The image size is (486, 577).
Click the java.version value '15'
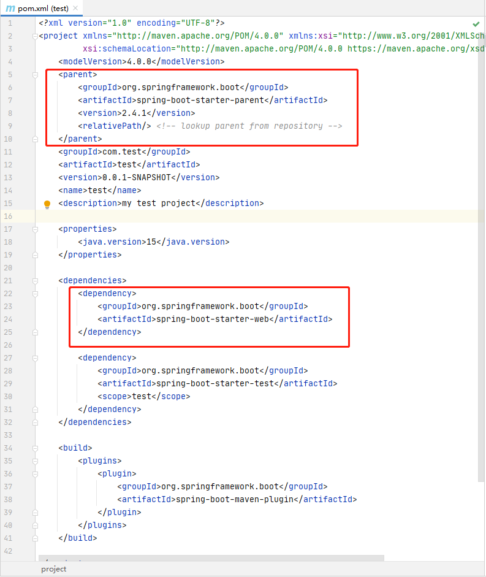point(151,242)
